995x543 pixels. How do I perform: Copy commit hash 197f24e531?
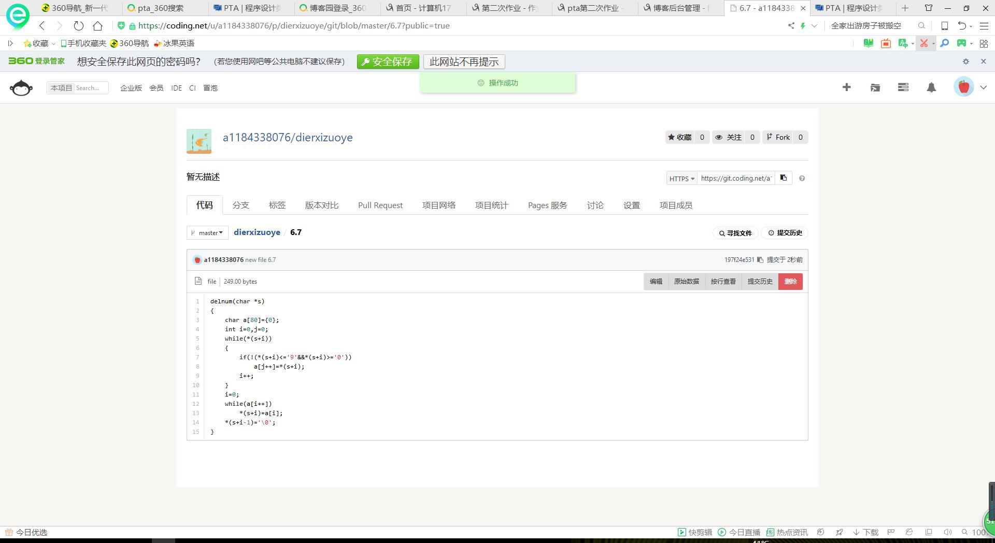[x=760, y=260]
